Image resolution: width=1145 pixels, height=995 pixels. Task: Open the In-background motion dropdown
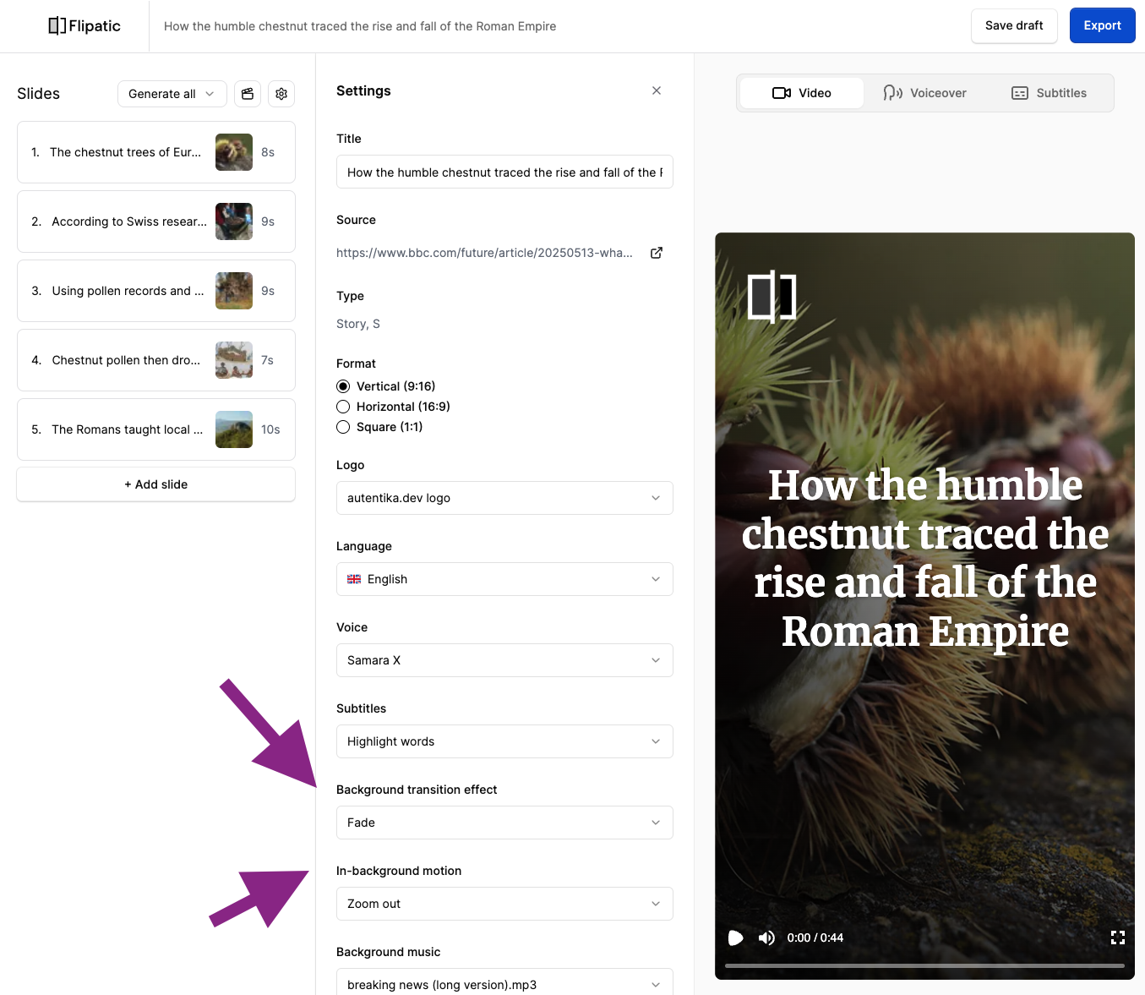click(x=504, y=904)
